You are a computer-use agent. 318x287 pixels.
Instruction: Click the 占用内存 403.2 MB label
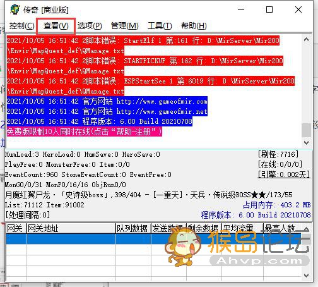277,205
